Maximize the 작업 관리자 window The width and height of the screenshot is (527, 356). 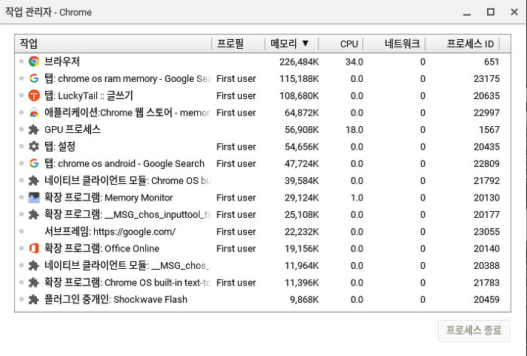[490, 12]
